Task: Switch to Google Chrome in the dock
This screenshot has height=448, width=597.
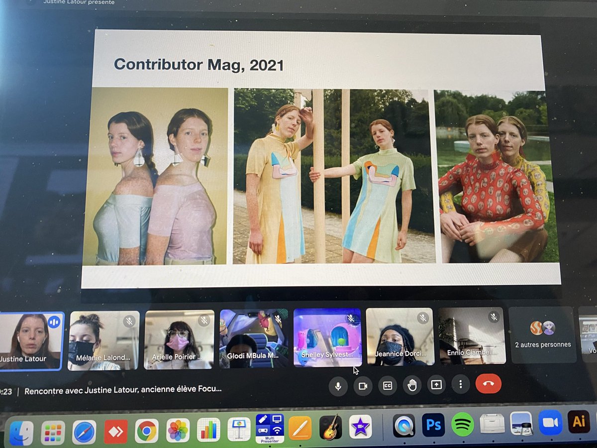Action: (147, 431)
